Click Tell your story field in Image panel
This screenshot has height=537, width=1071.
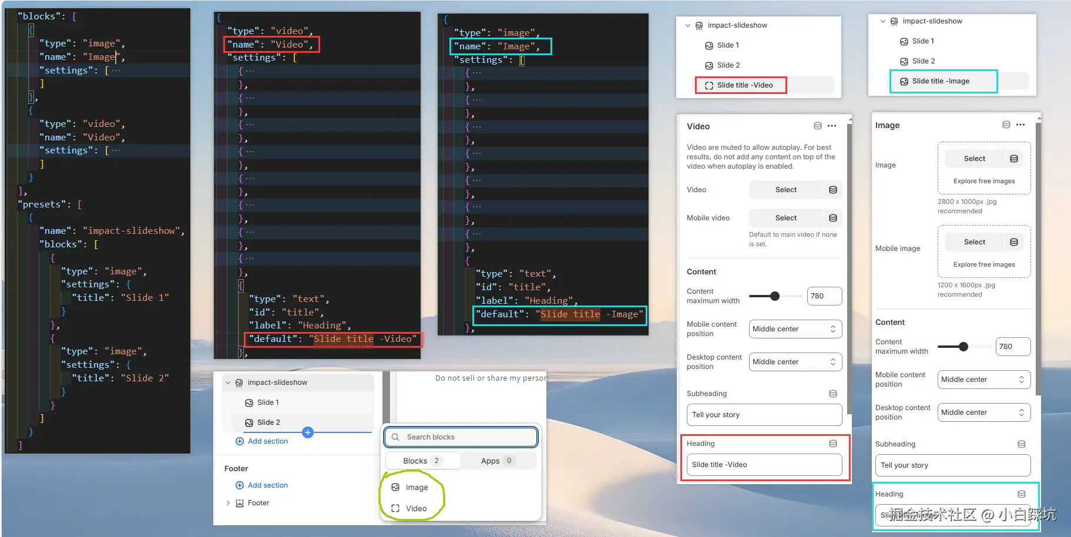(952, 465)
